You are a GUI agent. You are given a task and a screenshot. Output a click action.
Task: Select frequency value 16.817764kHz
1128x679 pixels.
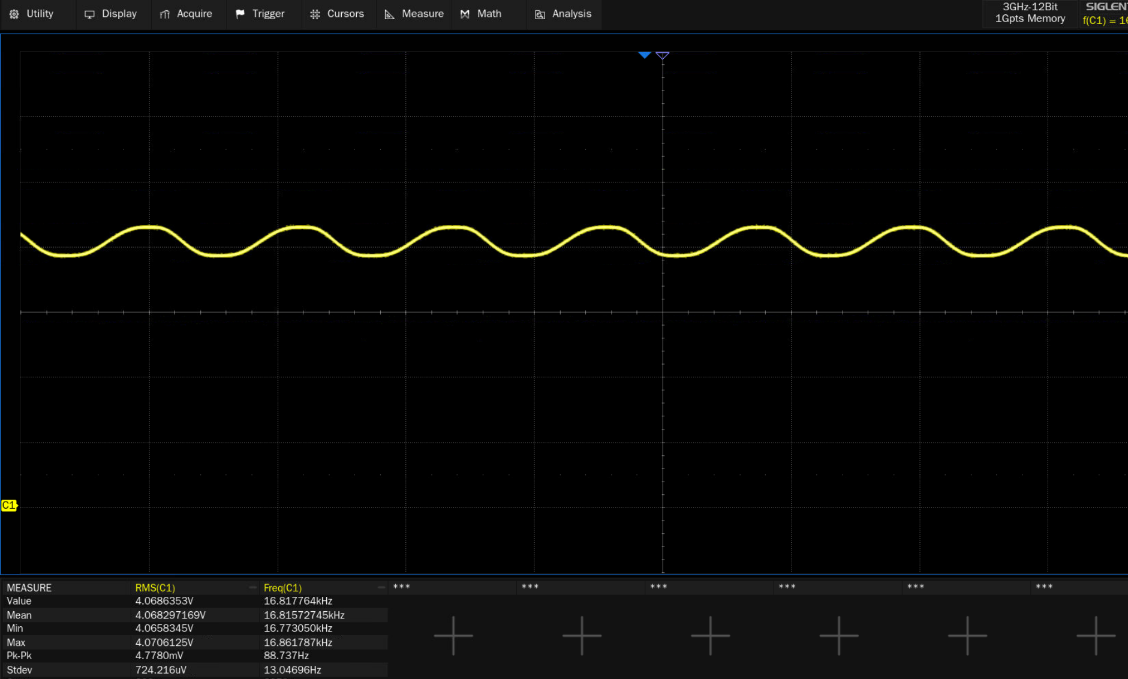pos(298,601)
